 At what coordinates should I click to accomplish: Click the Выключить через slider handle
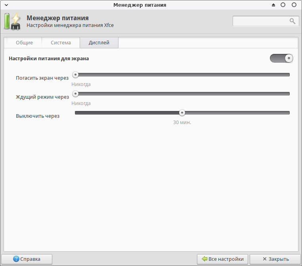pyautogui.click(x=182, y=113)
